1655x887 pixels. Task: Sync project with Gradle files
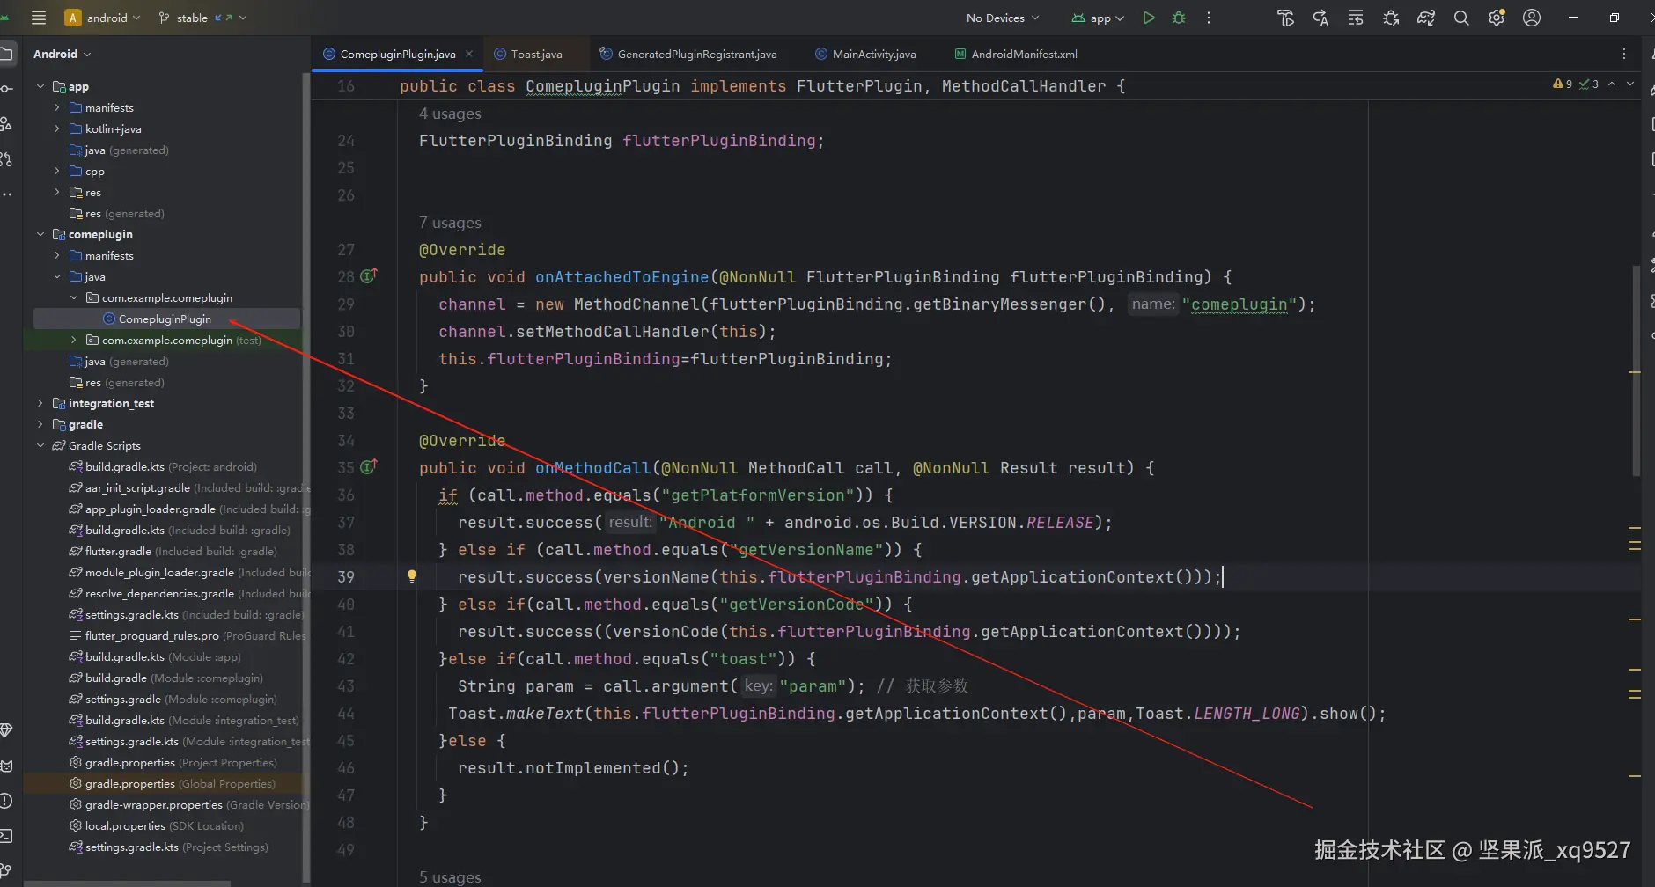[1426, 18]
